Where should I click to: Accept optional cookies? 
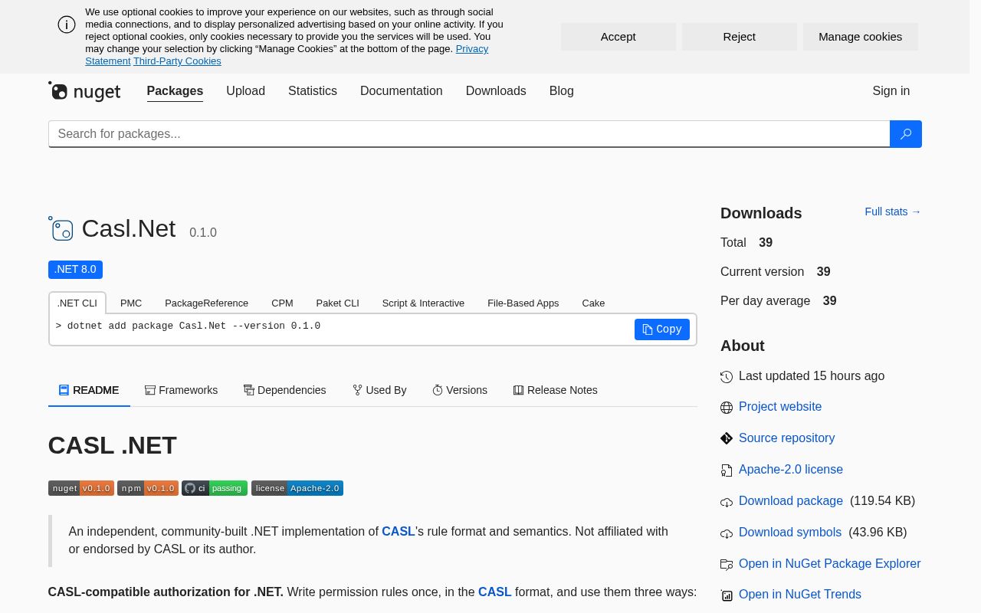(618, 37)
